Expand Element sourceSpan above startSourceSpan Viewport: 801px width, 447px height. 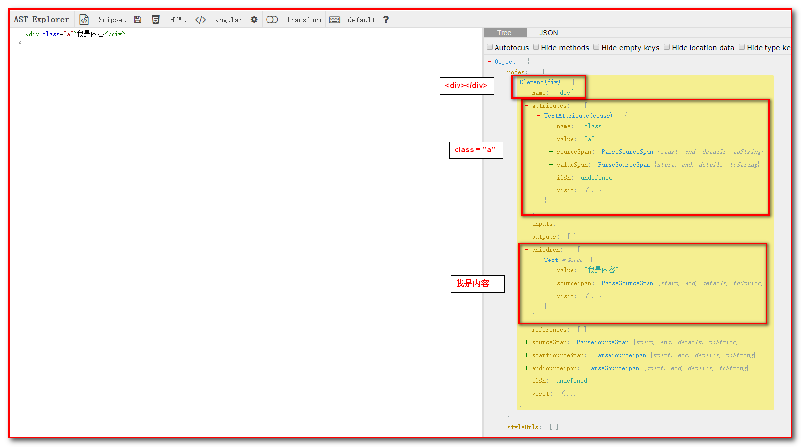pos(526,342)
